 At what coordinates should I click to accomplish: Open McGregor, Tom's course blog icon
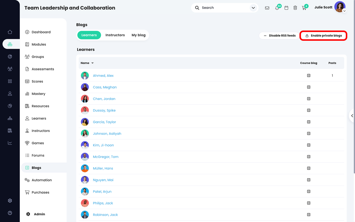point(308,157)
